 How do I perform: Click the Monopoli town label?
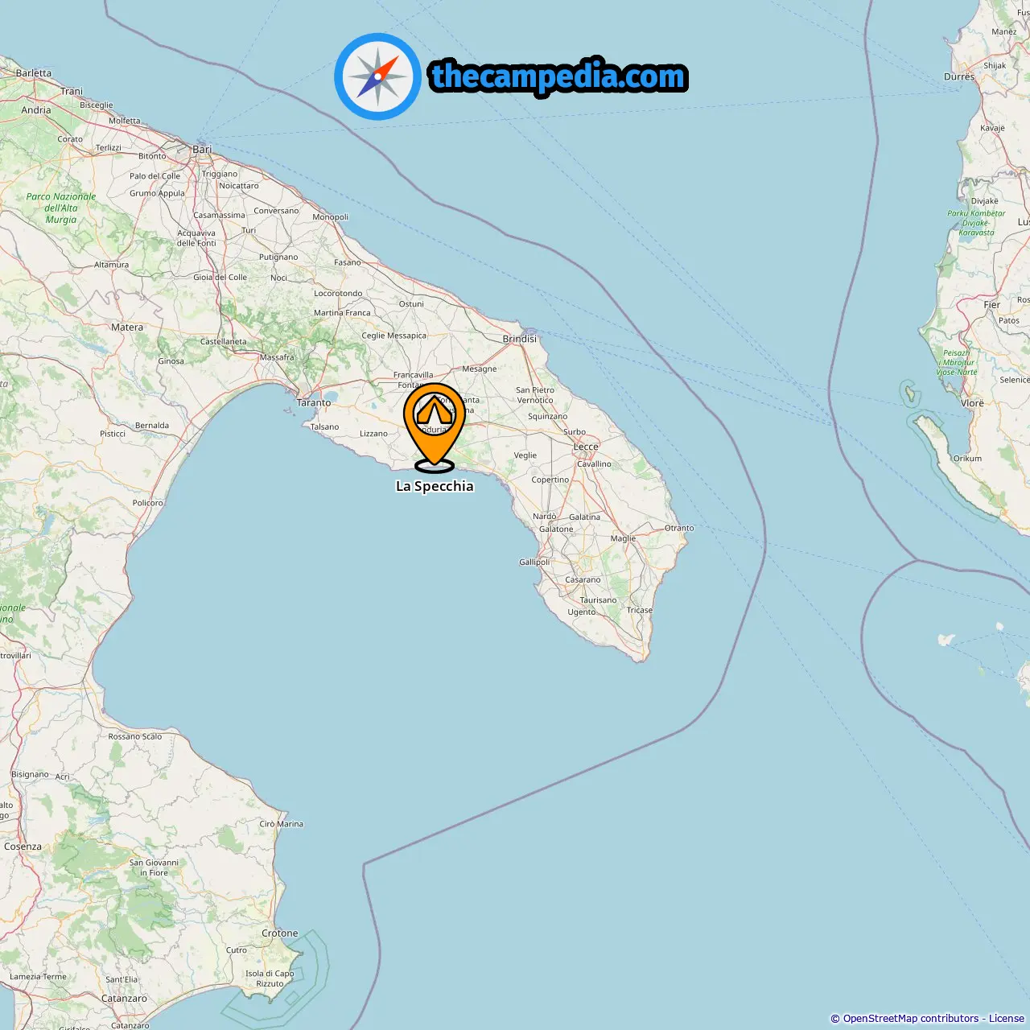331,216
